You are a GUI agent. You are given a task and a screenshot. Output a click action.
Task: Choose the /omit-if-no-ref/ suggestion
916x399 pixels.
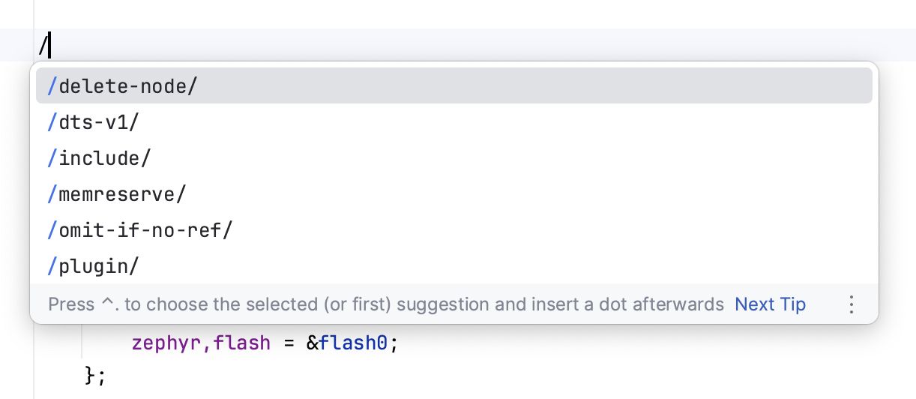(140, 230)
